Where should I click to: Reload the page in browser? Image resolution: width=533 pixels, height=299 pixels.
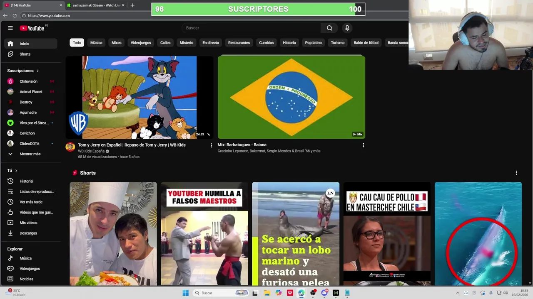click(15, 15)
